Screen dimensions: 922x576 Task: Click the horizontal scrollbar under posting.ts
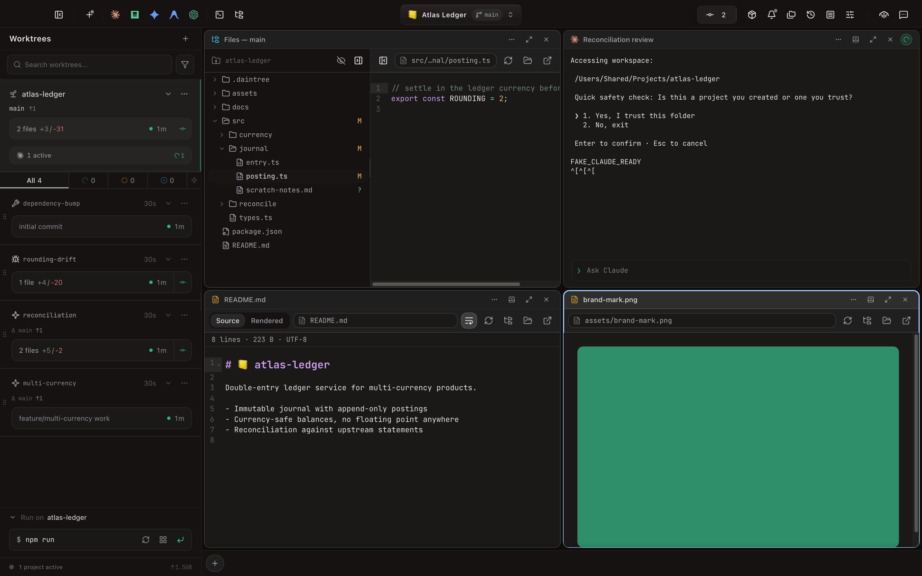446,284
